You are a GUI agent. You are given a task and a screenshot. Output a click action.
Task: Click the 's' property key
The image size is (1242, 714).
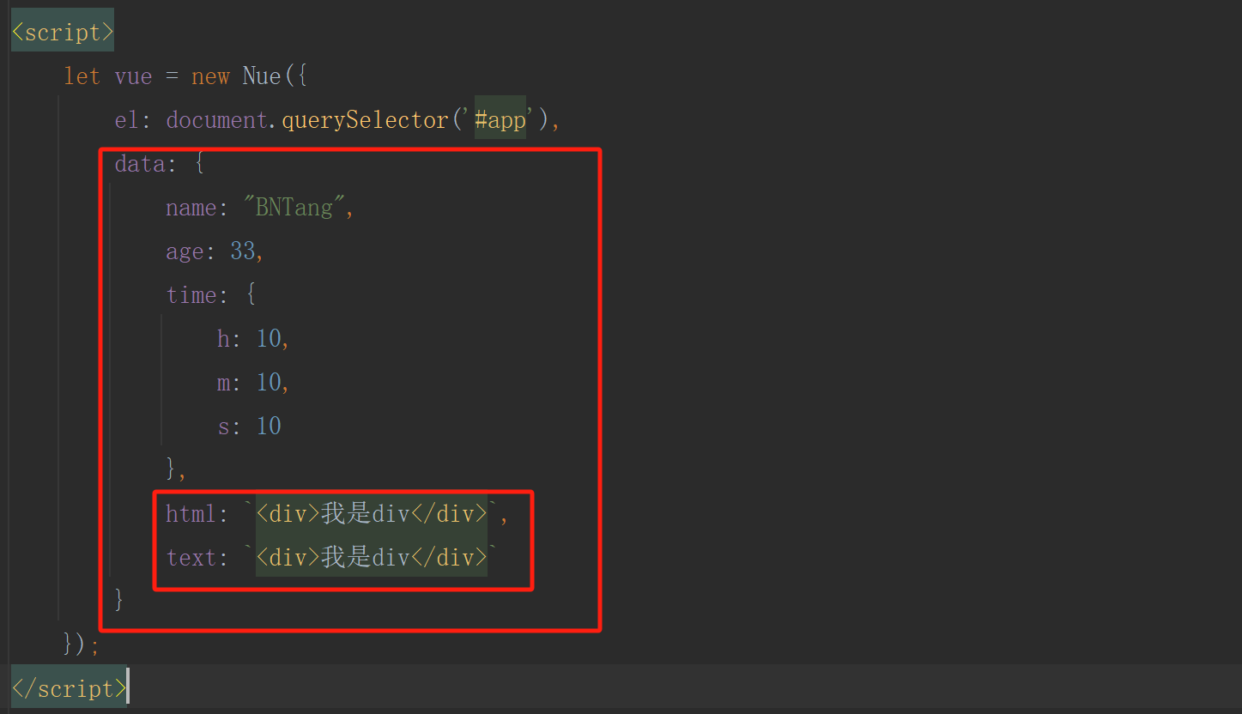click(224, 427)
